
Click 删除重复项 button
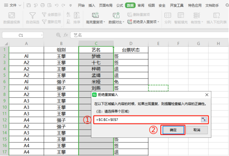[x=138, y=14]
